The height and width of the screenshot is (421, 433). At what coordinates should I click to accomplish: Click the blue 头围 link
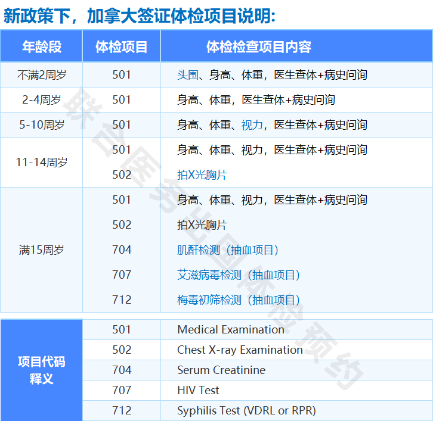[x=187, y=75]
